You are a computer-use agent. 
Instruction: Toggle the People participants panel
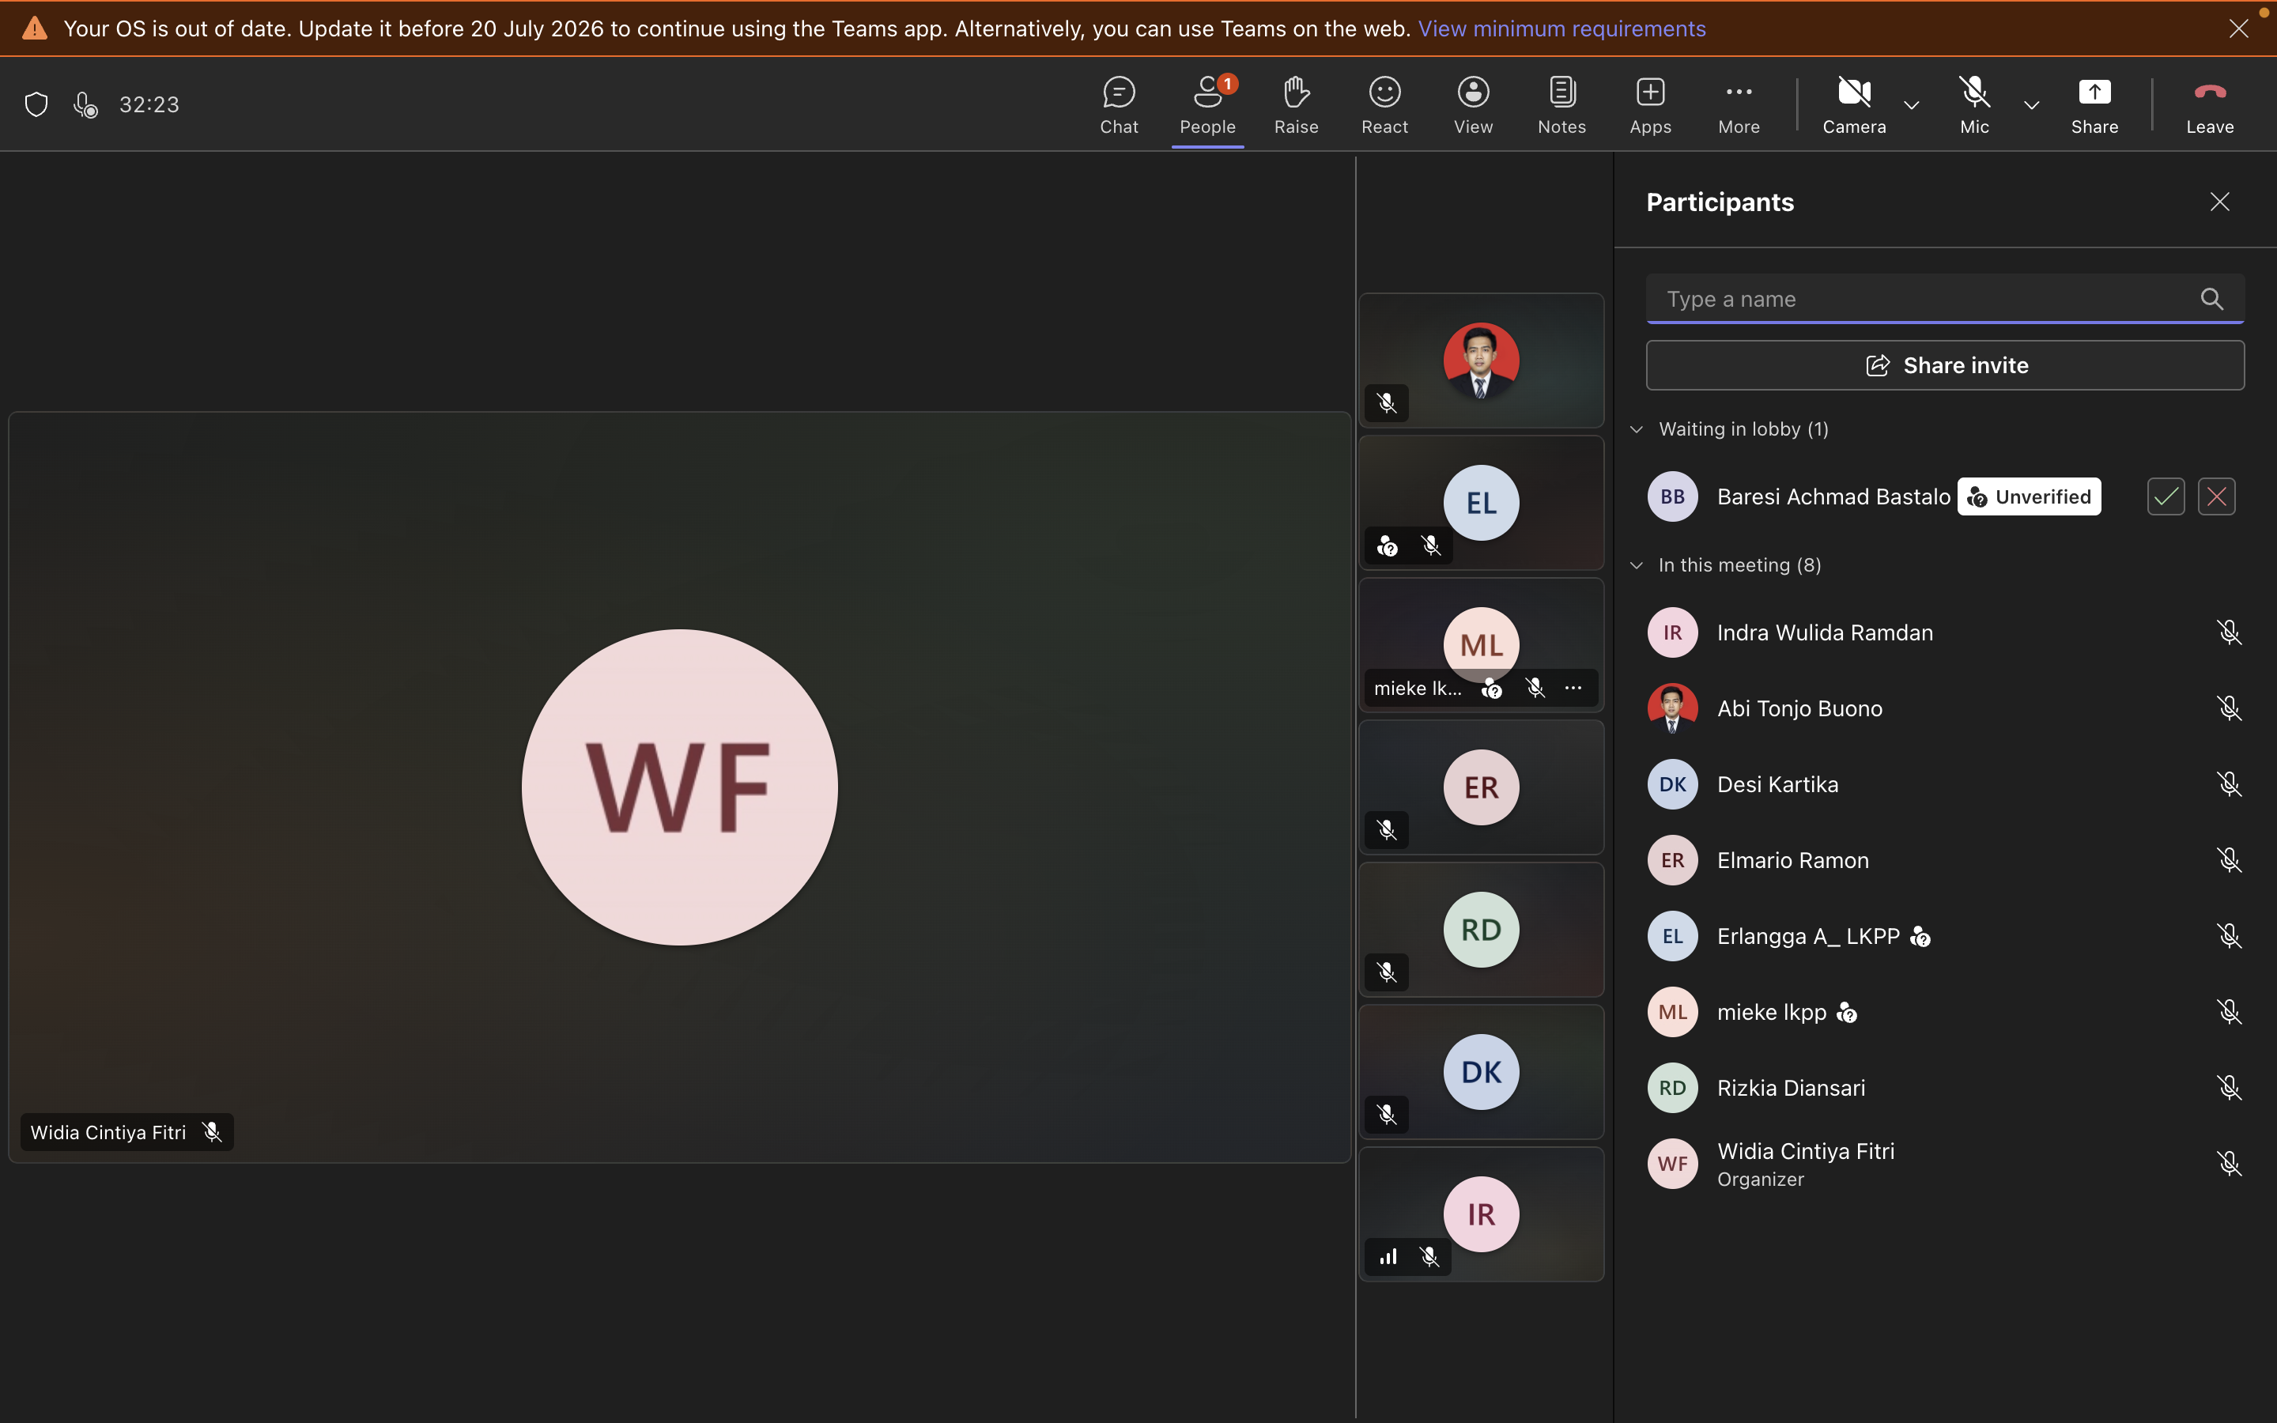(1207, 104)
